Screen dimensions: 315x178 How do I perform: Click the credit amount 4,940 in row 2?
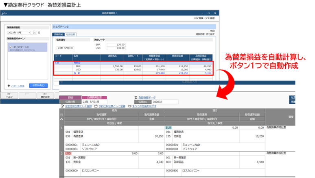pyautogui.click(x=260, y=162)
